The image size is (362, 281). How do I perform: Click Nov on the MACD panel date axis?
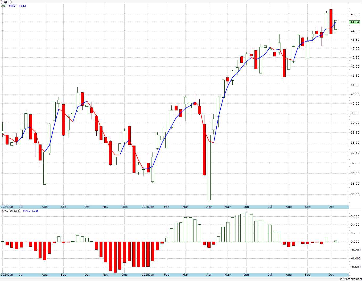[106, 275]
